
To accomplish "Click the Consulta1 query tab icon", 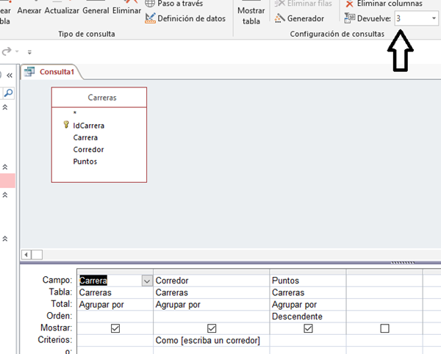I will click(29, 72).
